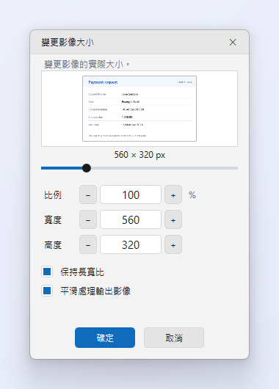The height and width of the screenshot is (389, 279).
Task: Increase the 比例 percentage value
Action: tap(173, 194)
